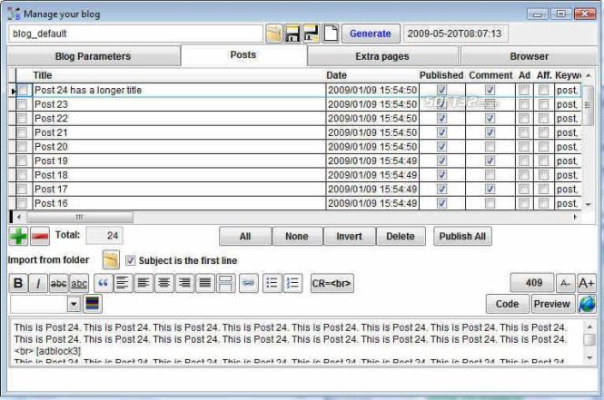Switch to the Blog Parameters tab
This screenshot has width=604, height=400.
94,56
